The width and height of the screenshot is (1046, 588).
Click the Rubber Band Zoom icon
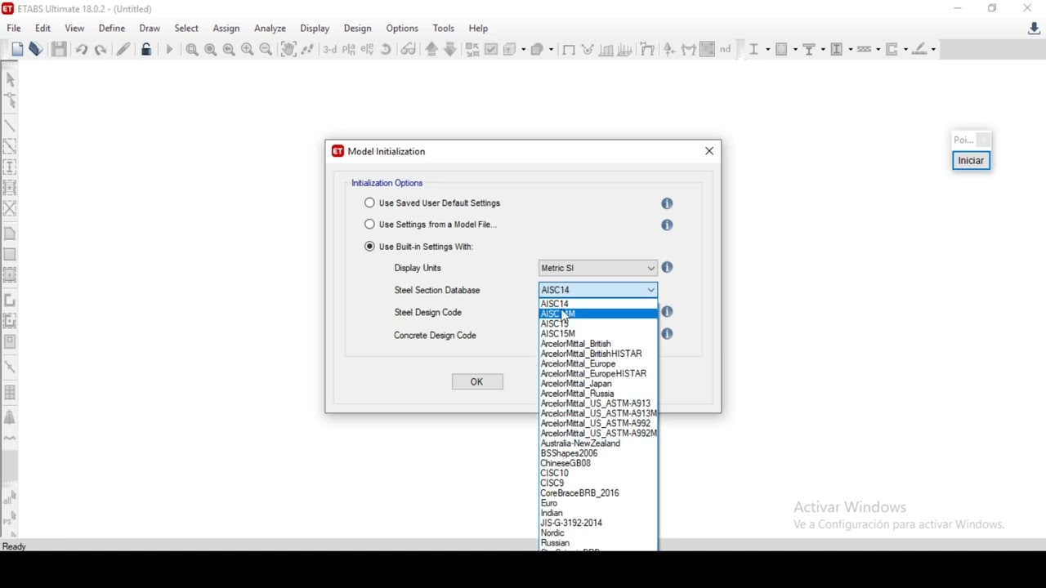coord(192,50)
